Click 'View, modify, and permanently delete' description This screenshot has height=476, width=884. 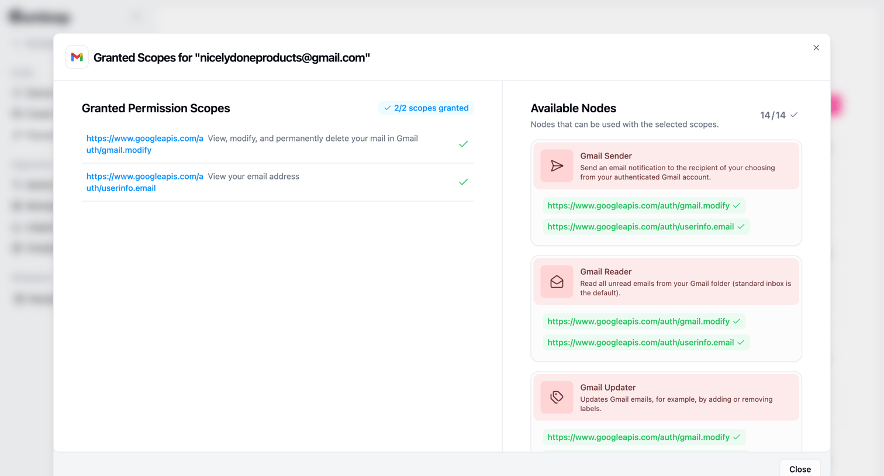[x=313, y=139]
